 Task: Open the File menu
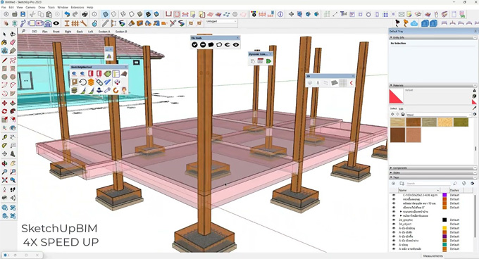click(x=4, y=7)
